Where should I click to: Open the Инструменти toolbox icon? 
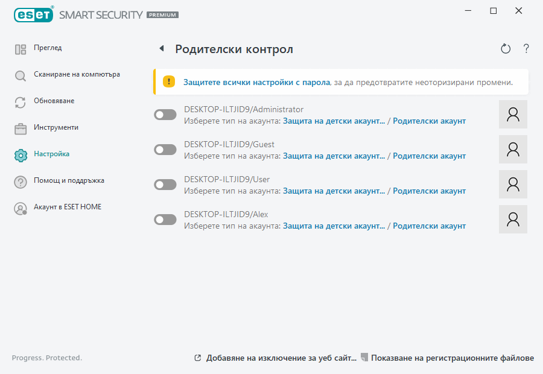coord(21,127)
